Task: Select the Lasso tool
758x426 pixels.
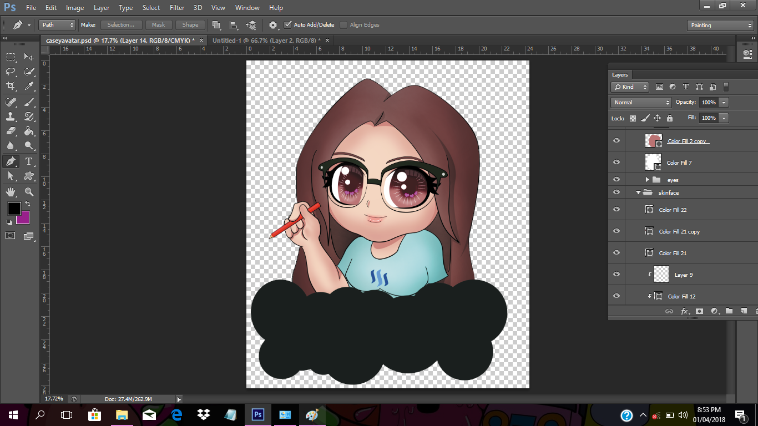Action: [x=11, y=72]
